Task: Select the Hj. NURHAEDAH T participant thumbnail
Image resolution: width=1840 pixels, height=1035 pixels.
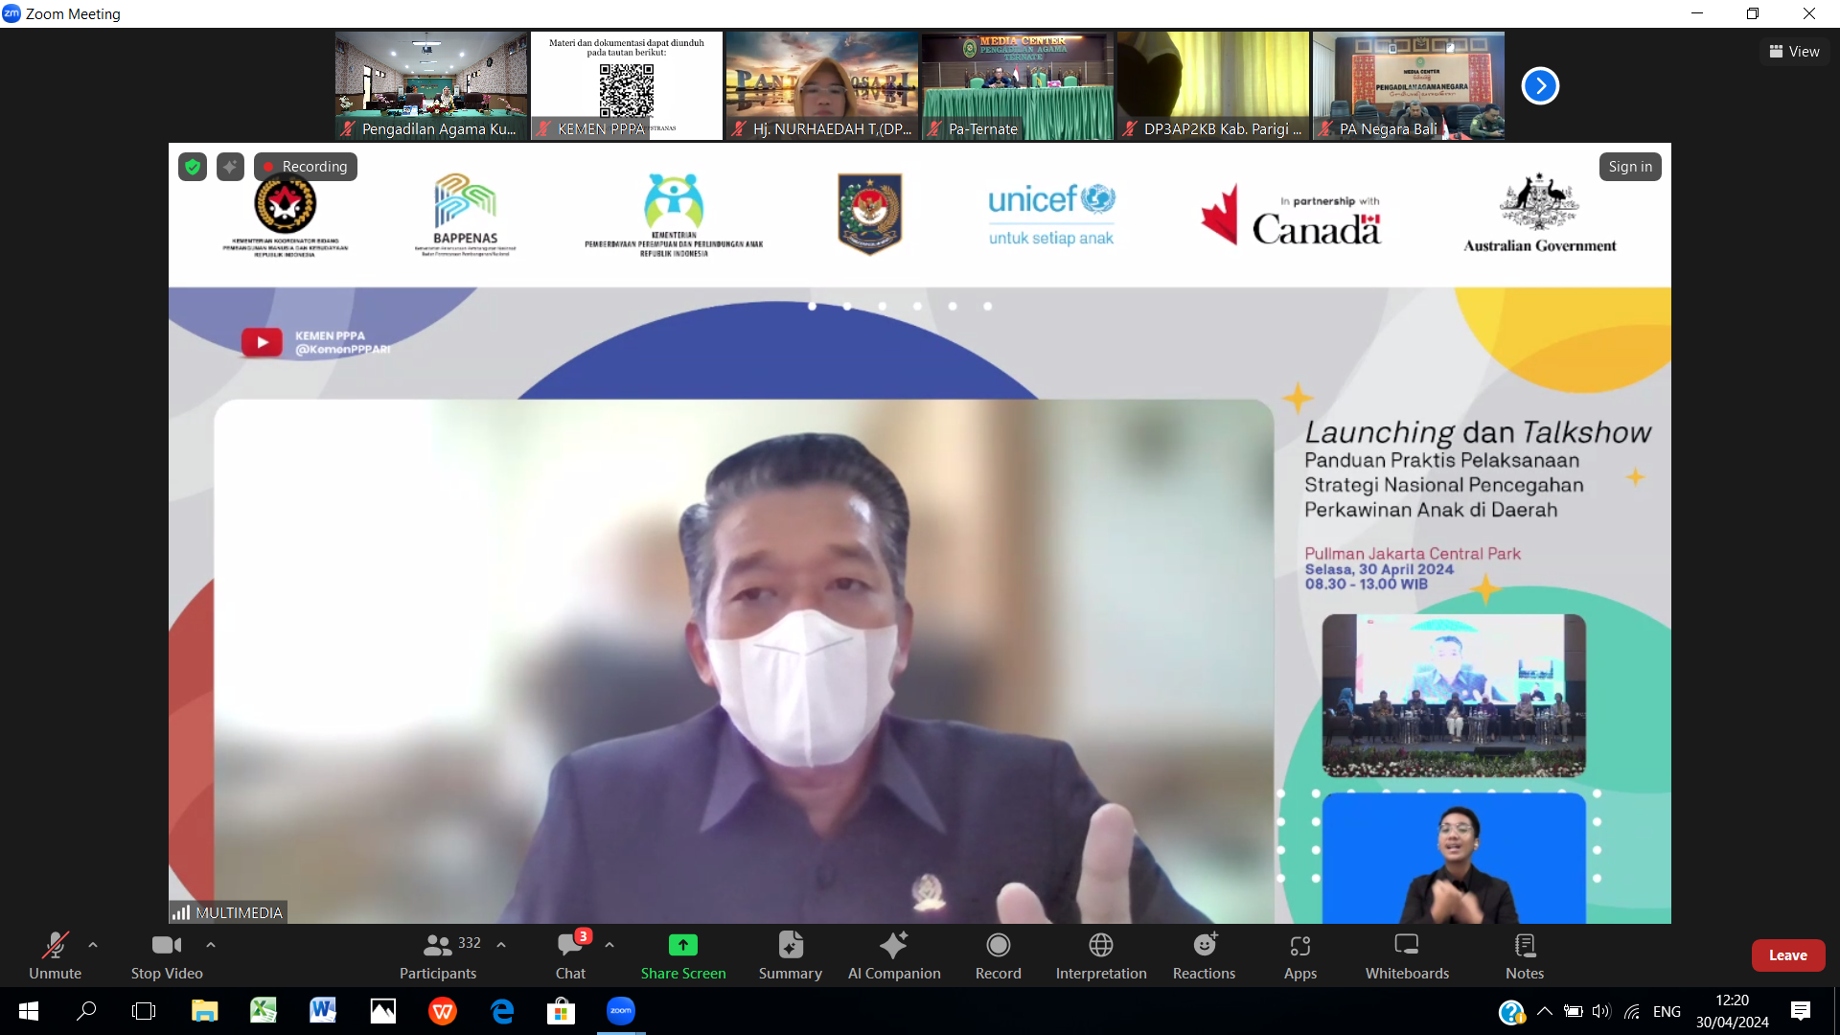Action: (822, 86)
